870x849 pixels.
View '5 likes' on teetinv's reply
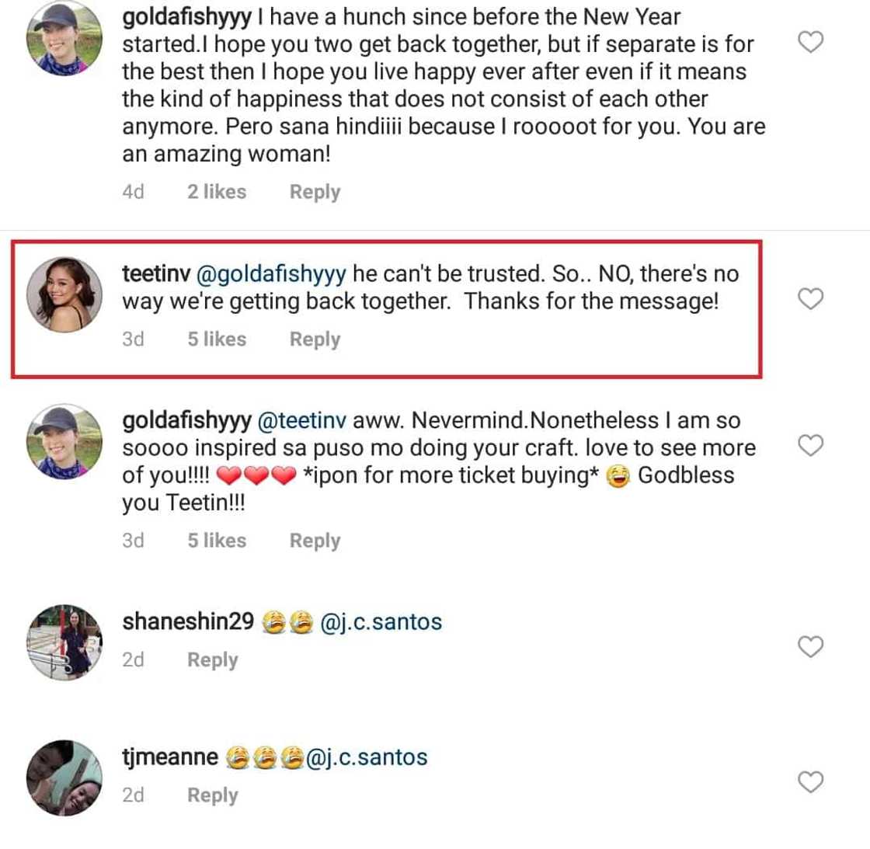pyautogui.click(x=216, y=339)
